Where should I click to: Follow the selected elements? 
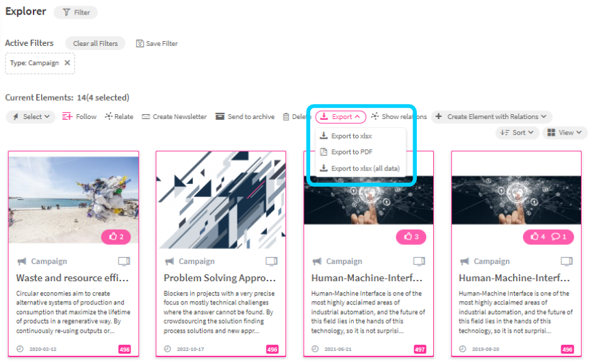[79, 117]
